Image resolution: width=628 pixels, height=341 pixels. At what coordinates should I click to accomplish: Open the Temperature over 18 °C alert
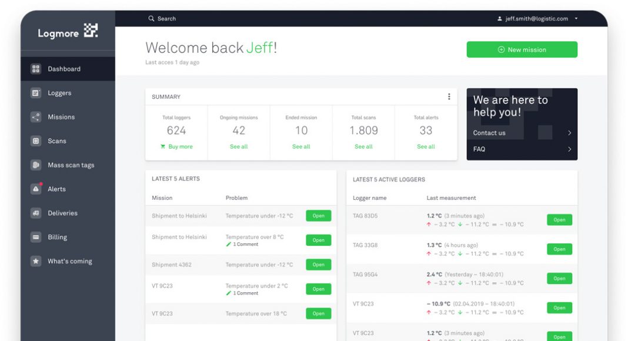click(x=318, y=313)
